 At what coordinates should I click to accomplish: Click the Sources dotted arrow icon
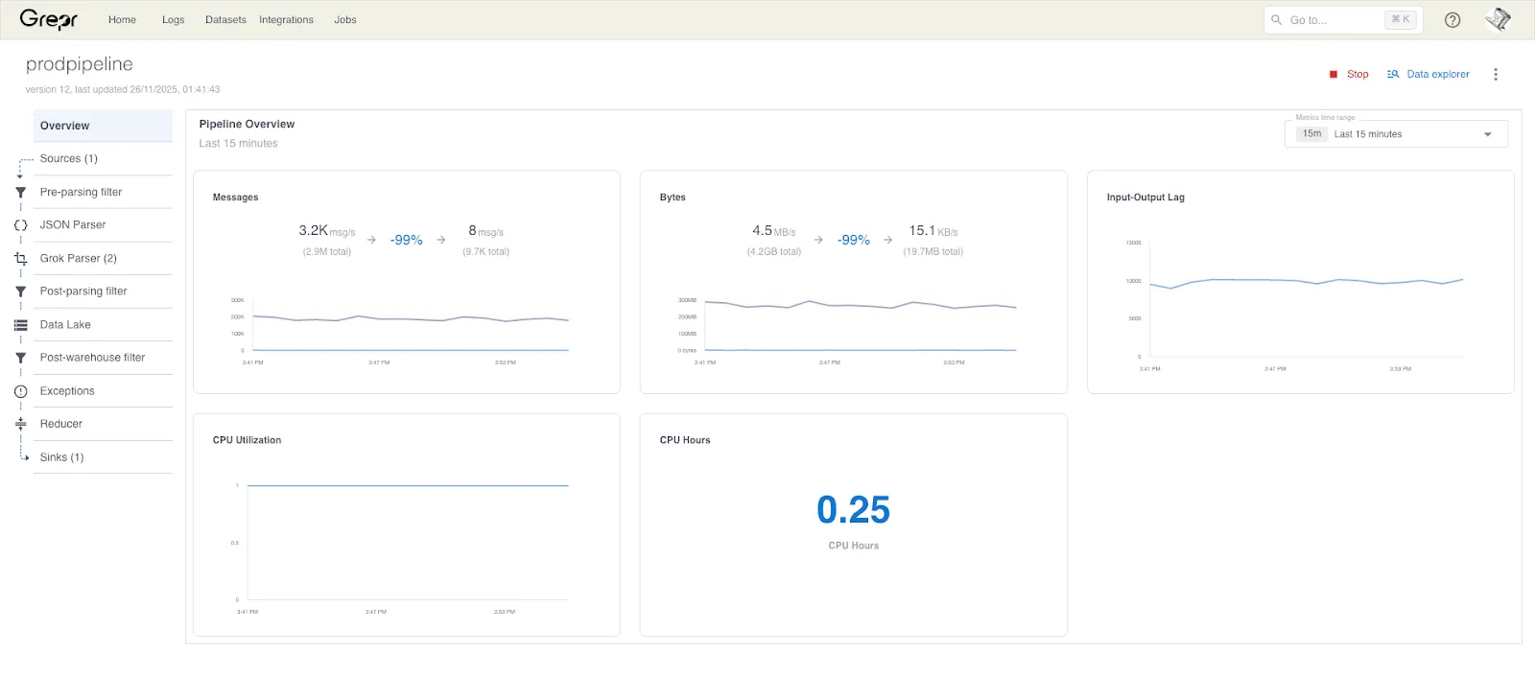click(x=23, y=167)
